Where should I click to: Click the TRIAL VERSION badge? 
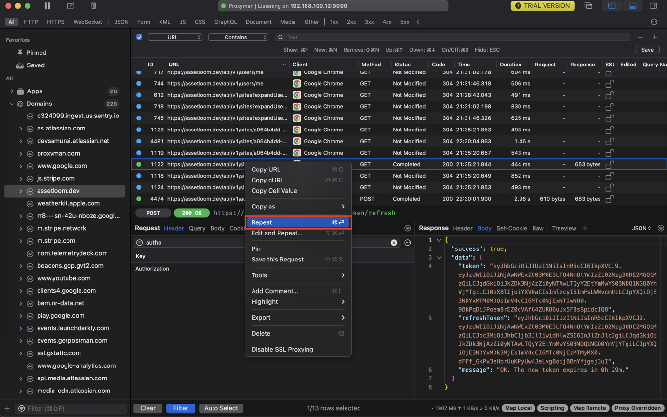pos(543,6)
